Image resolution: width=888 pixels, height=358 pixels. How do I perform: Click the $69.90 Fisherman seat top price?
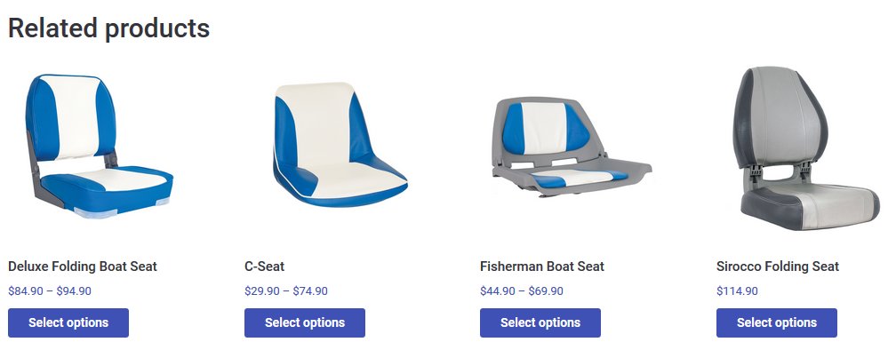pyautogui.click(x=546, y=290)
